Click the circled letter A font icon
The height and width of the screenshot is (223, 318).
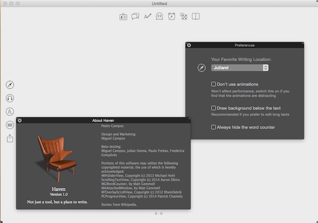click(x=10, y=111)
